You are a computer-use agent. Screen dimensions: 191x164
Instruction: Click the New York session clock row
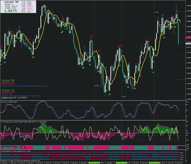28,10
